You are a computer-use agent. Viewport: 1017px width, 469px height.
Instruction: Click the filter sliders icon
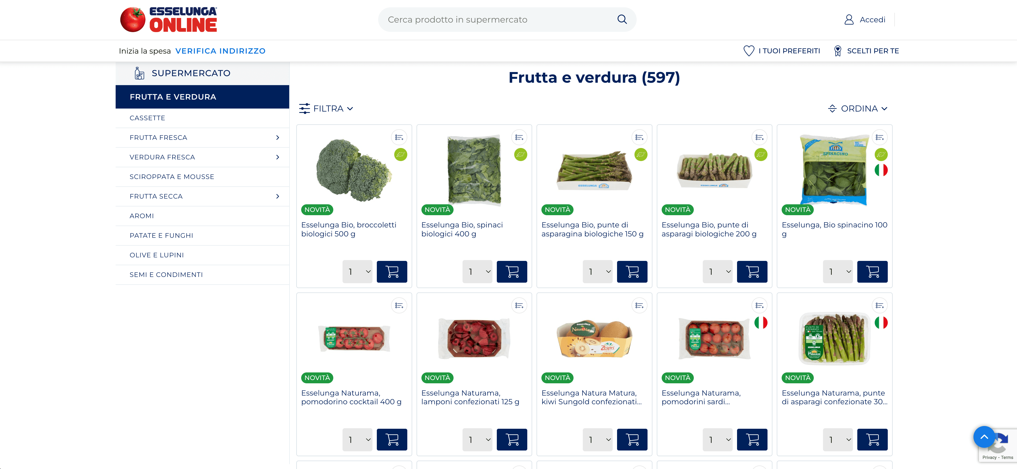pos(304,109)
